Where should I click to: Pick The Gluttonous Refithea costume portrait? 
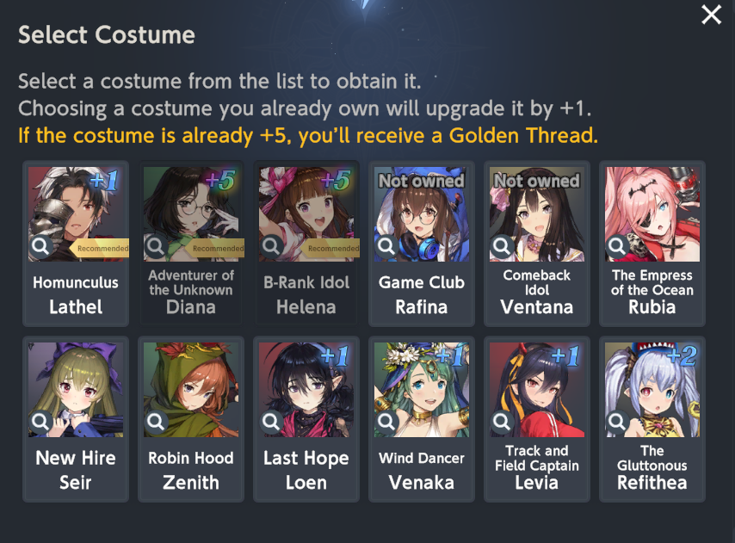click(x=652, y=390)
